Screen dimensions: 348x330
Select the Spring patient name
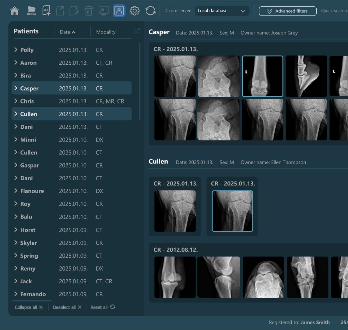click(x=29, y=256)
